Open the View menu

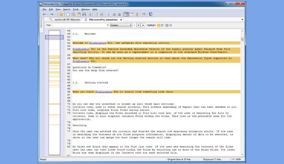coord(58,9)
